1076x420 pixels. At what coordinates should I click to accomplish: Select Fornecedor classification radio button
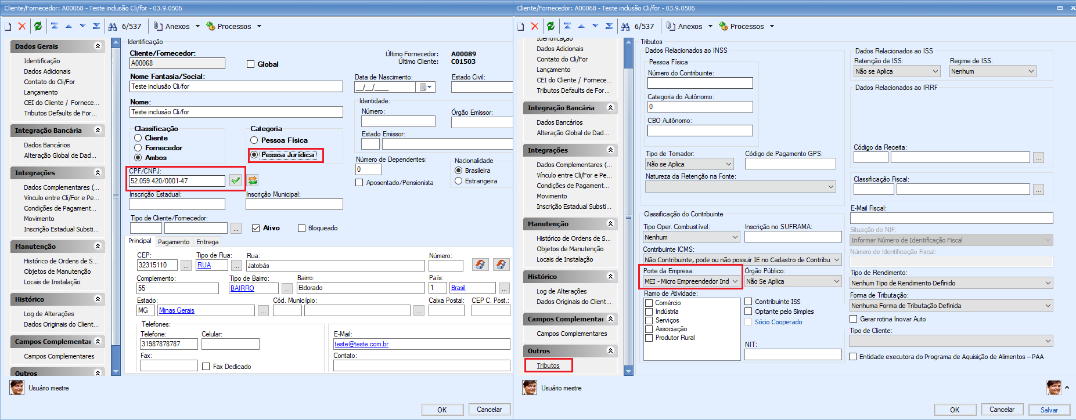138,148
